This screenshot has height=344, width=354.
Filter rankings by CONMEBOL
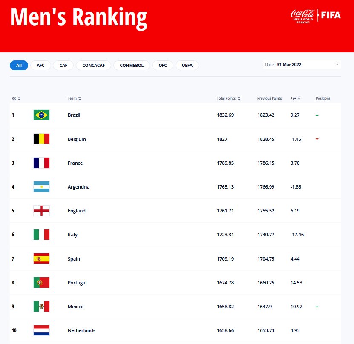(x=132, y=65)
